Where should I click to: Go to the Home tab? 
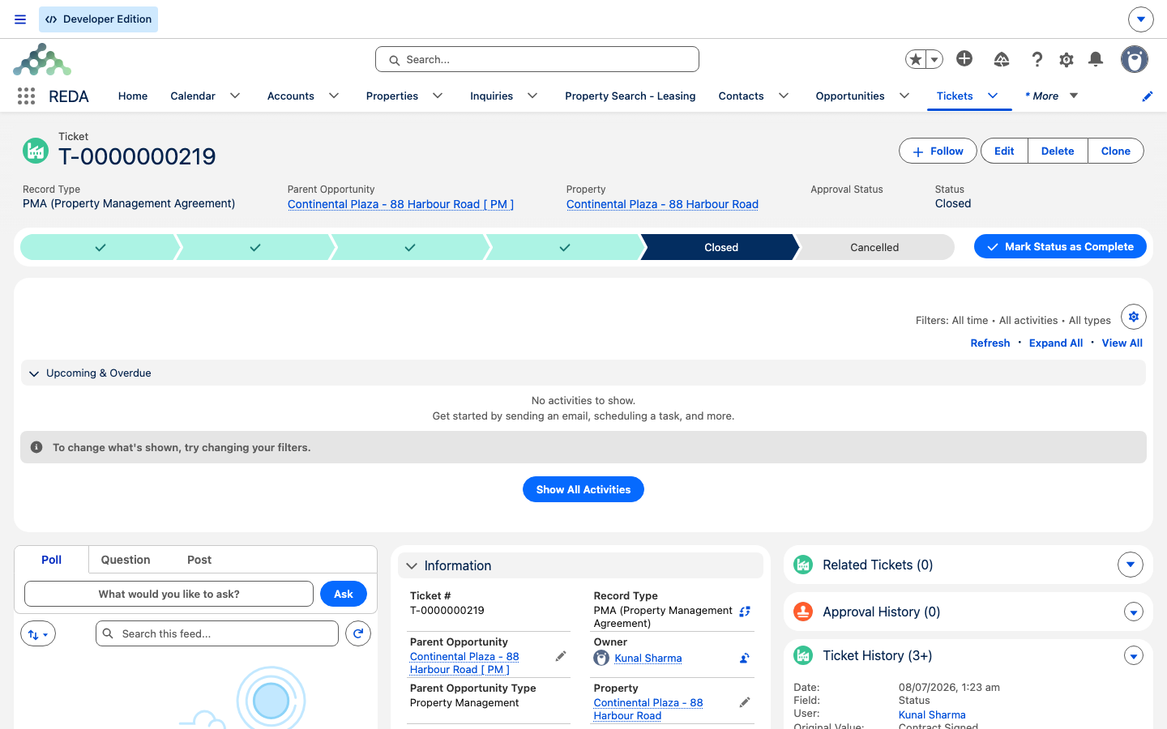click(133, 96)
